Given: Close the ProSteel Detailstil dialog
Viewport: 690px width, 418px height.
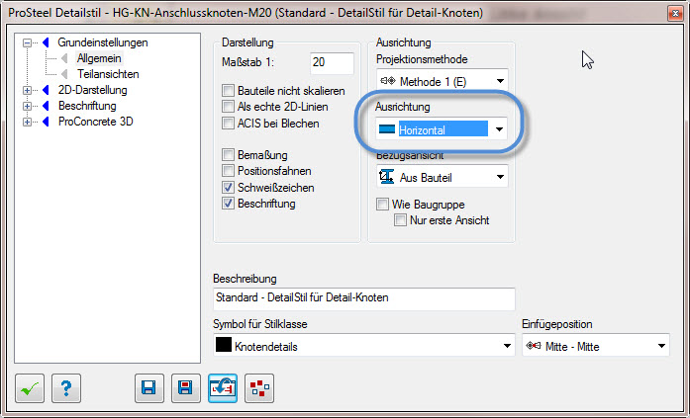Looking at the screenshot, I should pyautogui.click(x=675, y=13).
